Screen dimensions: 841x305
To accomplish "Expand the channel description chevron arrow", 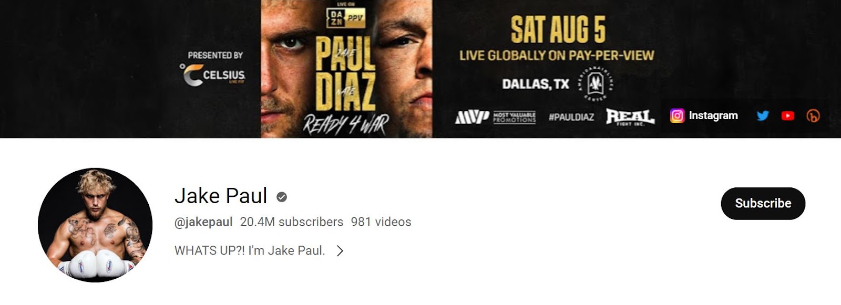I will point(340,251).
